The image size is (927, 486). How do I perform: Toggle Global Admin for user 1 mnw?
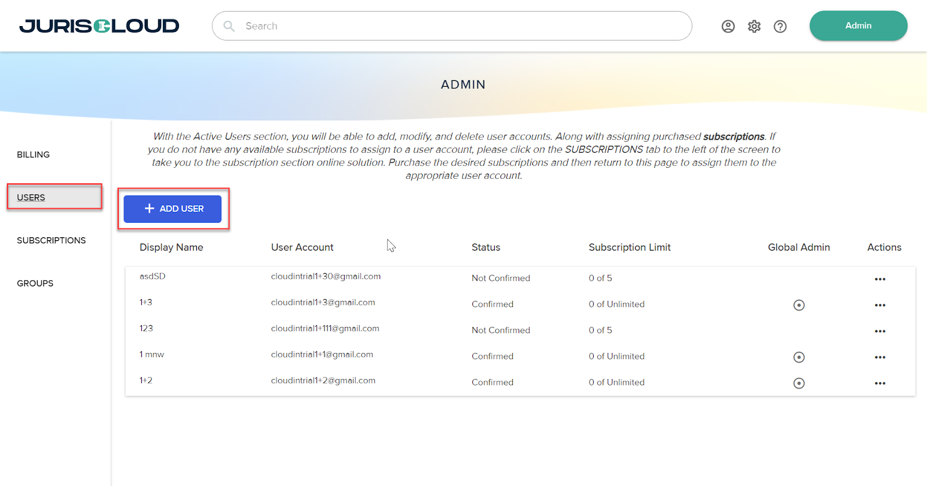point(798,357)
